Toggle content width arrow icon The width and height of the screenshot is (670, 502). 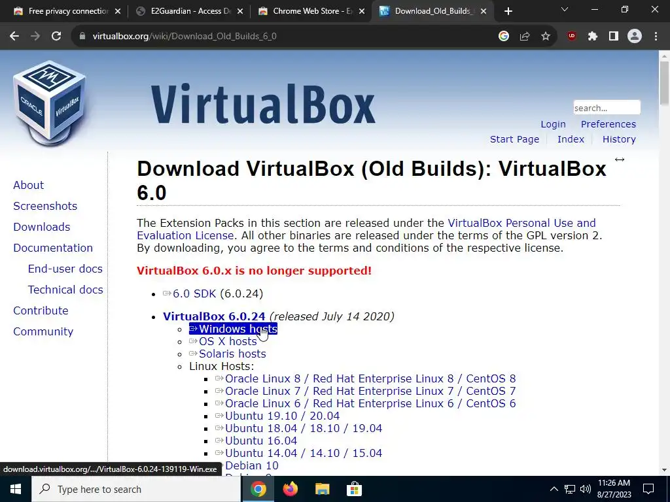pyautogui.click(x=619, y=159)
